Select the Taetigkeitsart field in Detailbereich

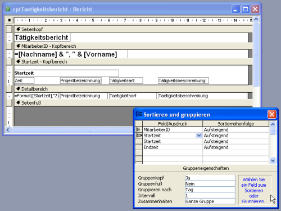133,96
